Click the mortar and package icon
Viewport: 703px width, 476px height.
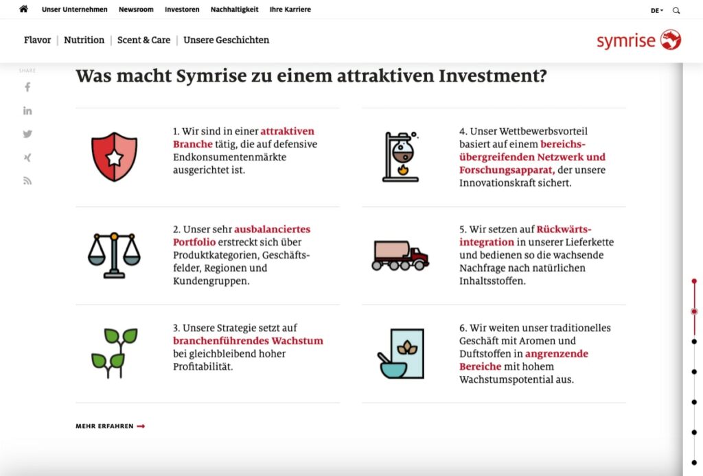[x=400, y=354]
